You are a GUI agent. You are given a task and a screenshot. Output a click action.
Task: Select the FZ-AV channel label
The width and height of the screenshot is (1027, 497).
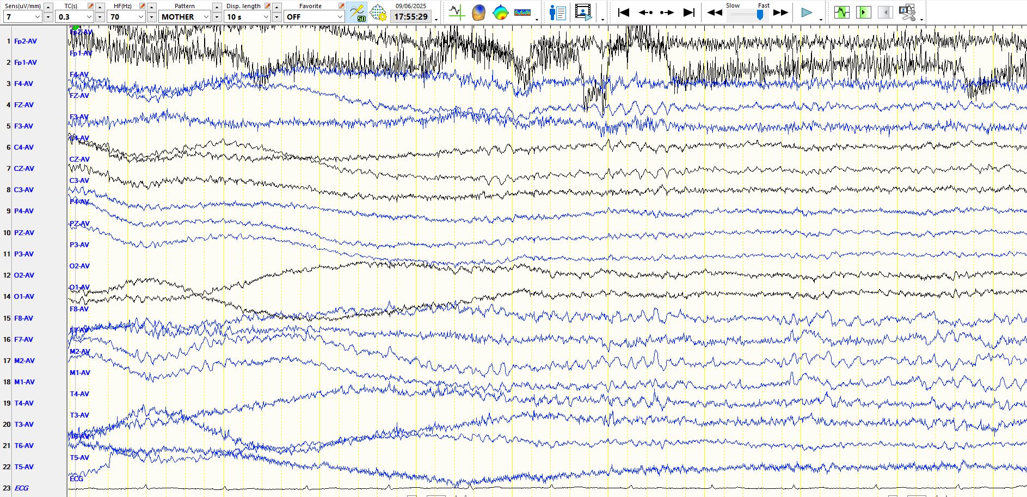click(23, 105)
